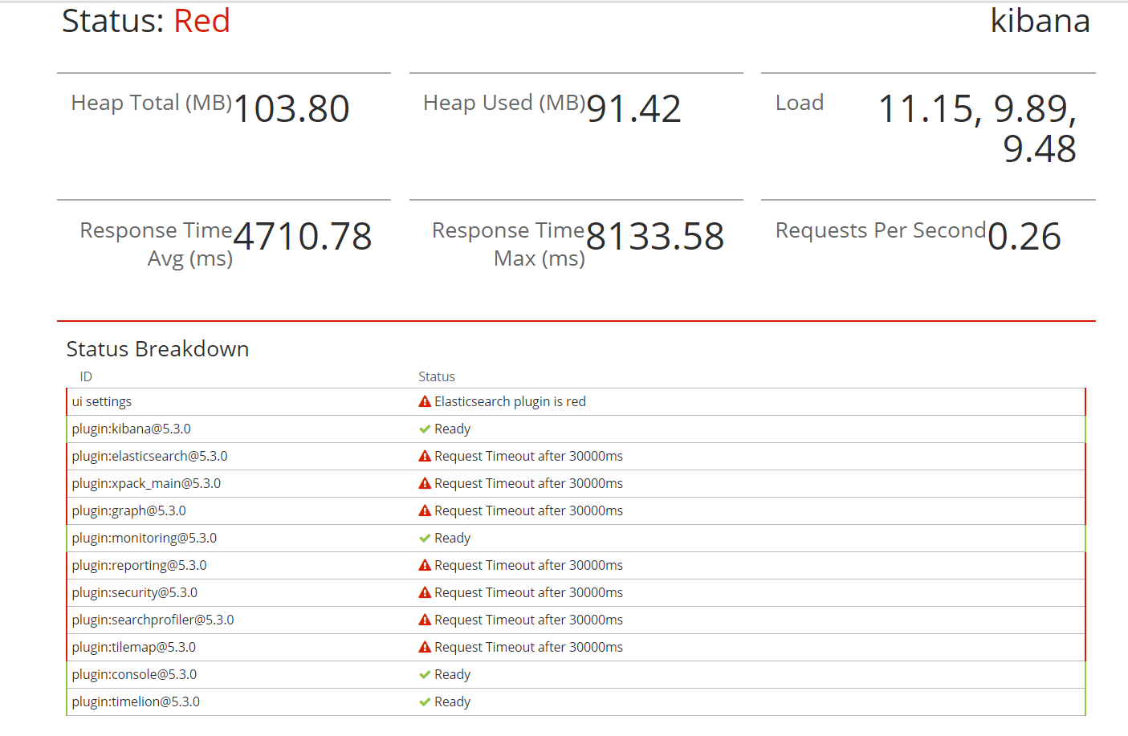1128x736 pixels.
Task: Click the 'ID' column header
Action: (86, 376)
